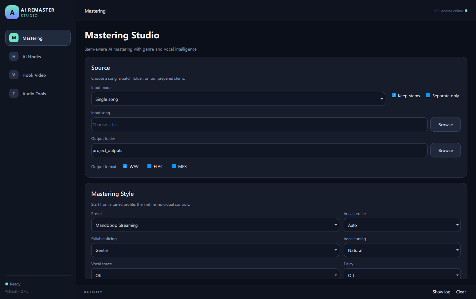Uncheck the WAV output format

tap(125, 166)
